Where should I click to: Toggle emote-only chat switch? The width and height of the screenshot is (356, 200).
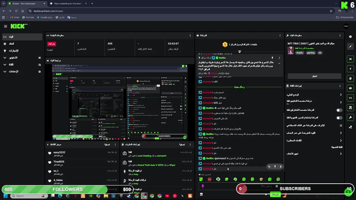tap(339, 118)
